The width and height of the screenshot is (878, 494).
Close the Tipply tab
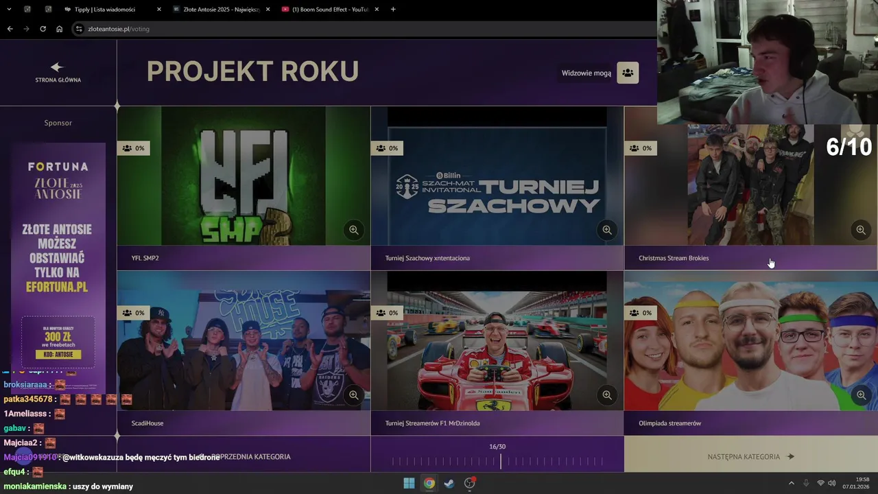coord(159,10)
